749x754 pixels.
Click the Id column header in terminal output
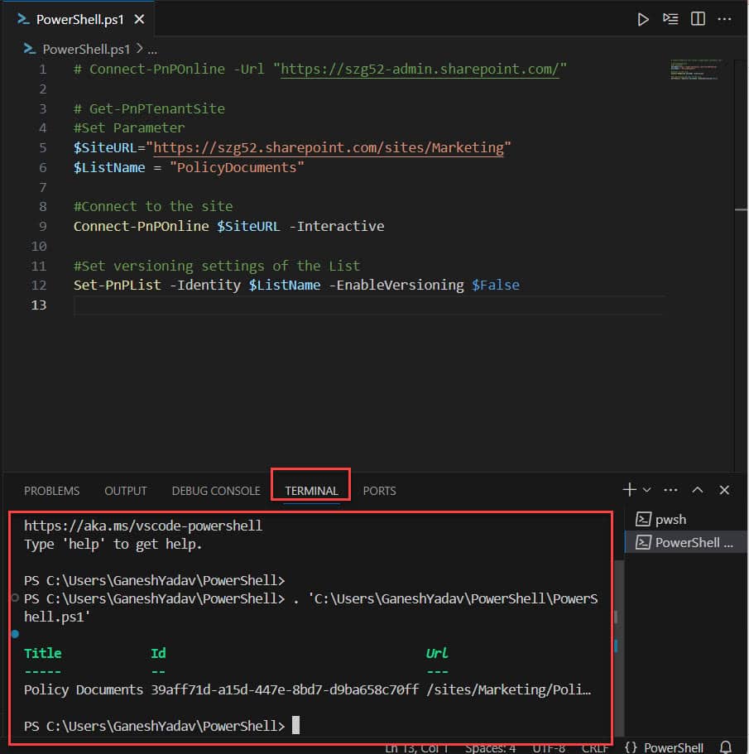click(158, 653)
